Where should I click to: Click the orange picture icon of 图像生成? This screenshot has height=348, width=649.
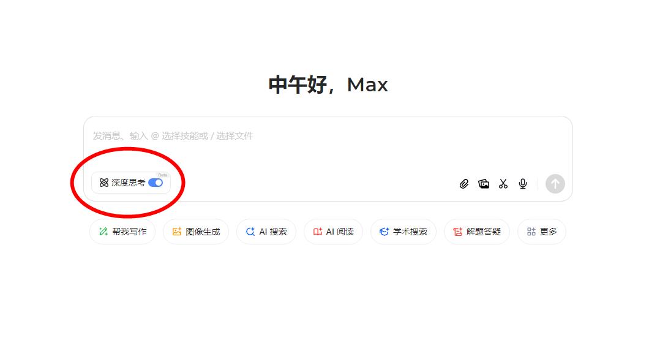(177, 232)
